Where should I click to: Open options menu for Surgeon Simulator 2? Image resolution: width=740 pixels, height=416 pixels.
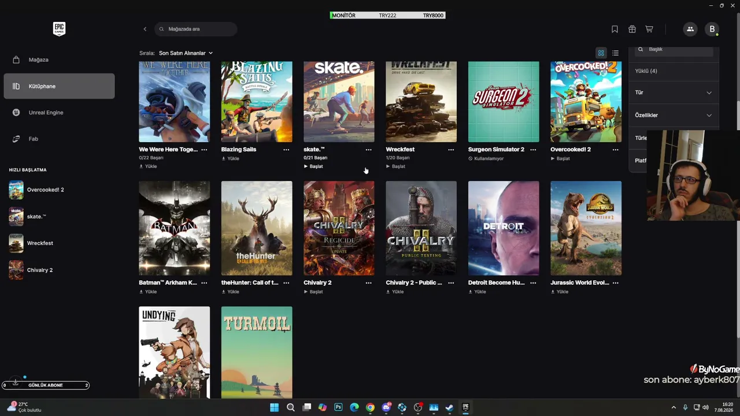[533, 150]
